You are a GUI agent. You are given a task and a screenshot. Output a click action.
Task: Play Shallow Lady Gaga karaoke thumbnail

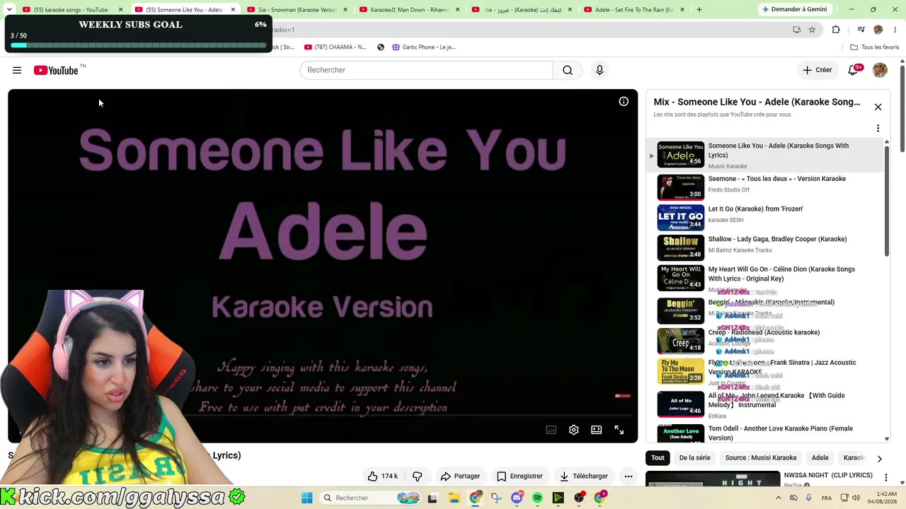(681, 247)
